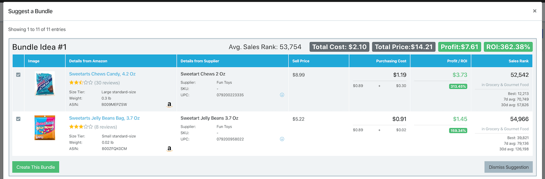Viewport: 545px width, 179px height.
Task: Click the Dismiss Suggestion button
Action: [x=509, y=167]
